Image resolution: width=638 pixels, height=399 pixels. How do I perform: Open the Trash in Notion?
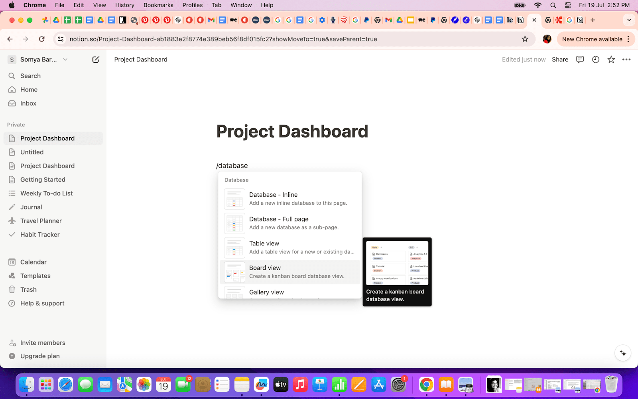pos(28,289)
